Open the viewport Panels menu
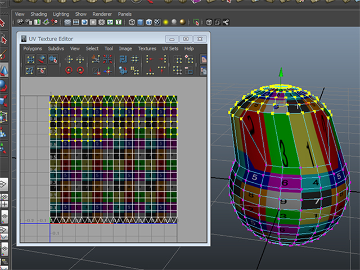Screen dimensions: 360x270 tap(125, 14)
